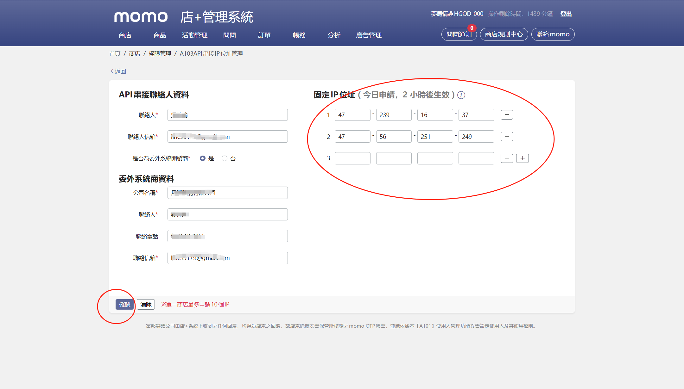Click IP row 3 second empty octet field
The height and width of the screenshot is (389, 684).
coord(394,158)
